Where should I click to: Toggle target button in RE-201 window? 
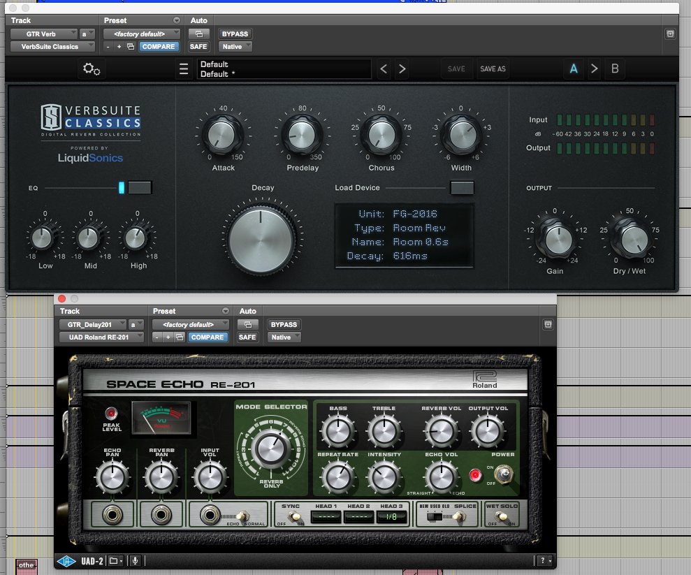548,325
